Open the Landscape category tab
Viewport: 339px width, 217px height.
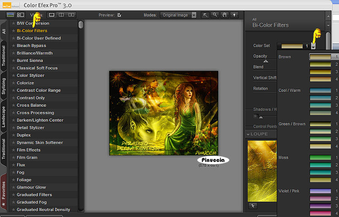4,118
